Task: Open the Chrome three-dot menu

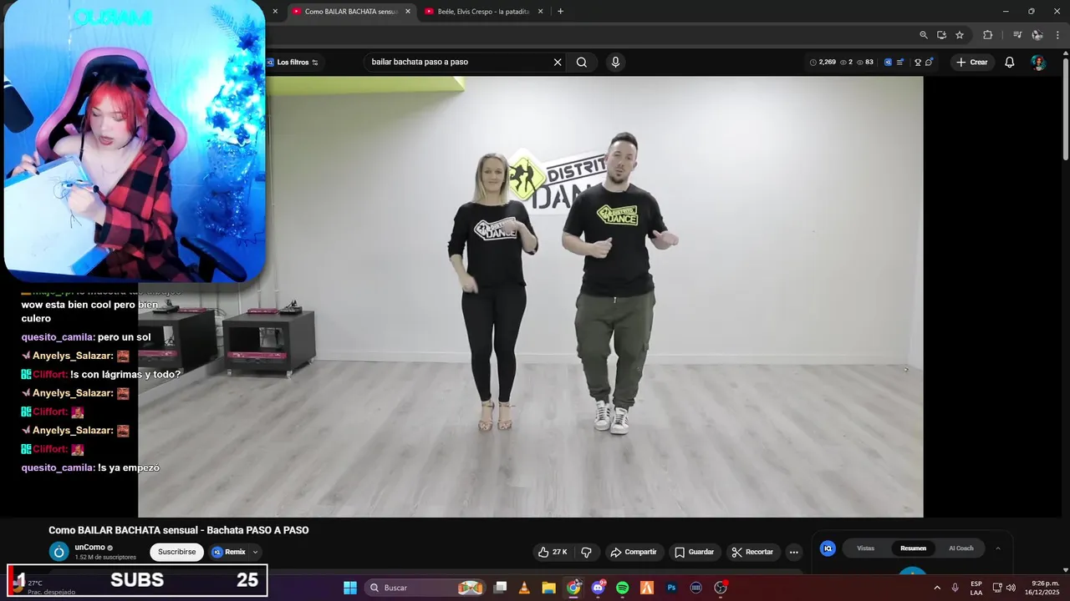Action: [1057, 35]
